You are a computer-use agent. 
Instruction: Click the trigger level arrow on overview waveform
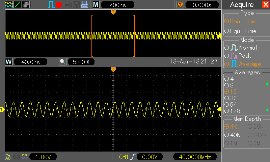[219, 36]
